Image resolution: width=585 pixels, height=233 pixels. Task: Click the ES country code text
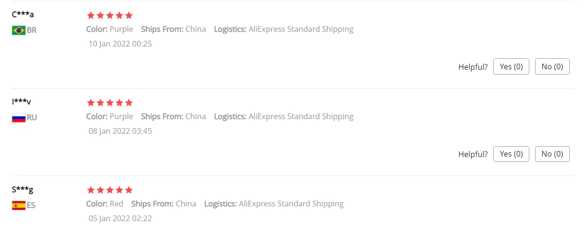point(31,205)
